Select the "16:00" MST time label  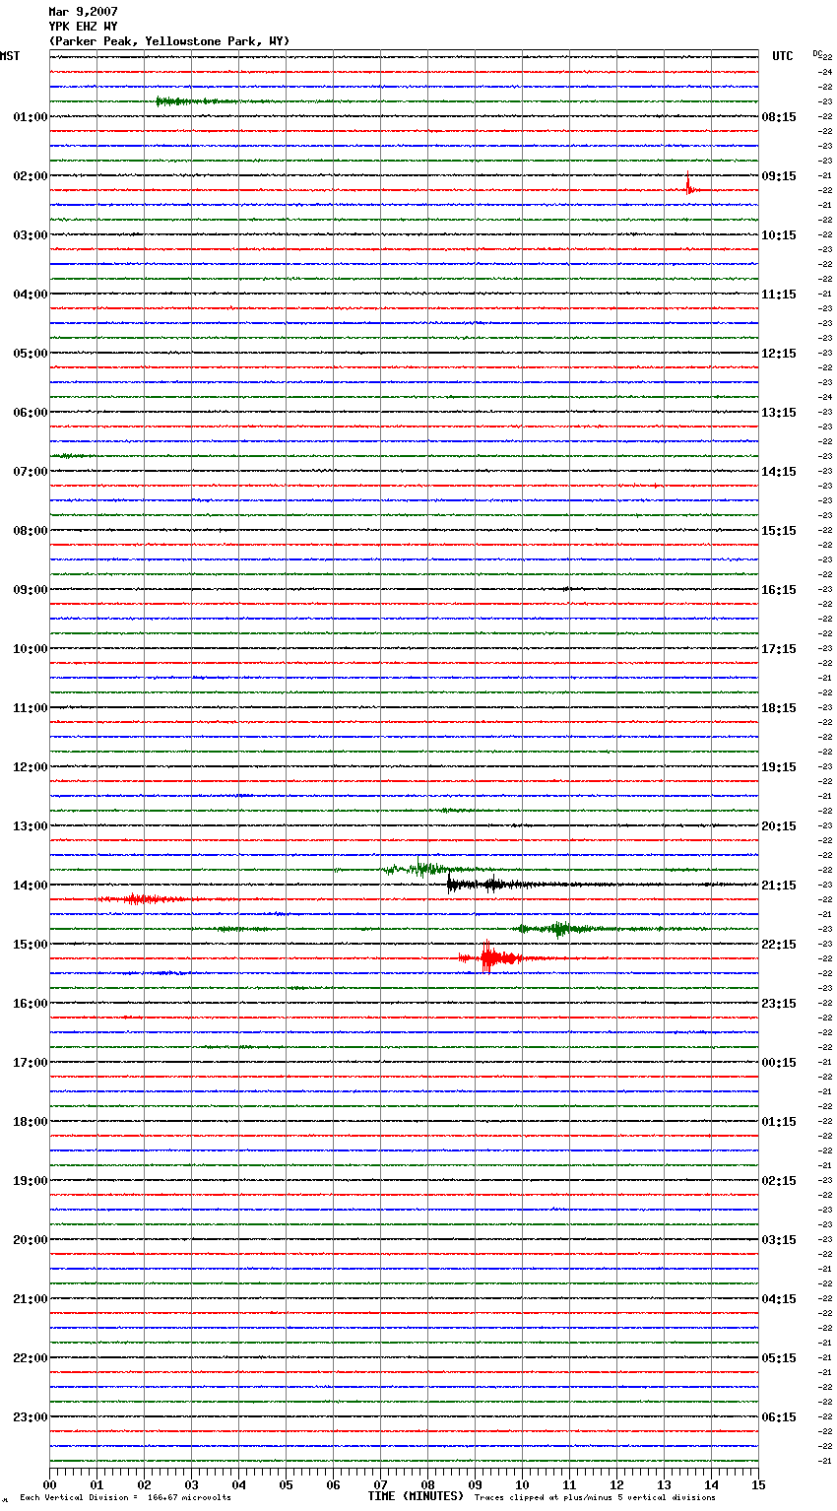(30, 1004)
